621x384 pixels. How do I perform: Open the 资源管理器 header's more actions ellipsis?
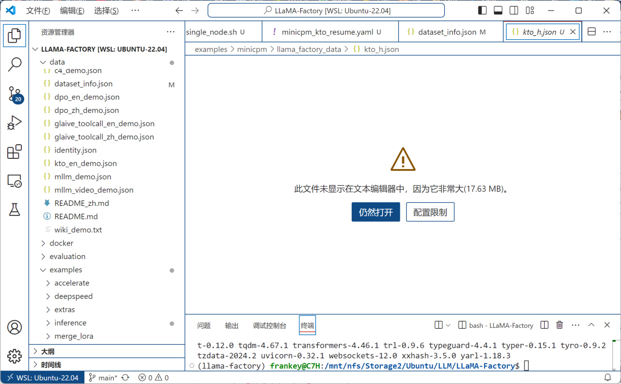coord(171,32)
